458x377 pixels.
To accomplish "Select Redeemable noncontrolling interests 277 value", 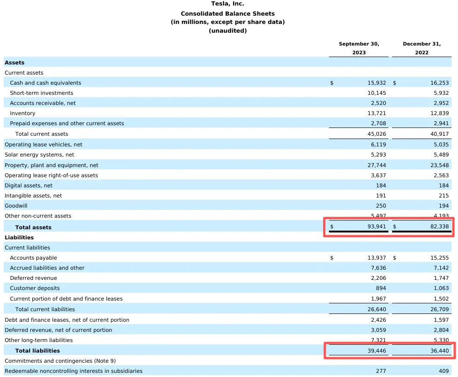I will 381,371.
